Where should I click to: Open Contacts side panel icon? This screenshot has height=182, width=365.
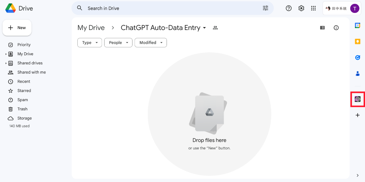click(x=357, y=74)
